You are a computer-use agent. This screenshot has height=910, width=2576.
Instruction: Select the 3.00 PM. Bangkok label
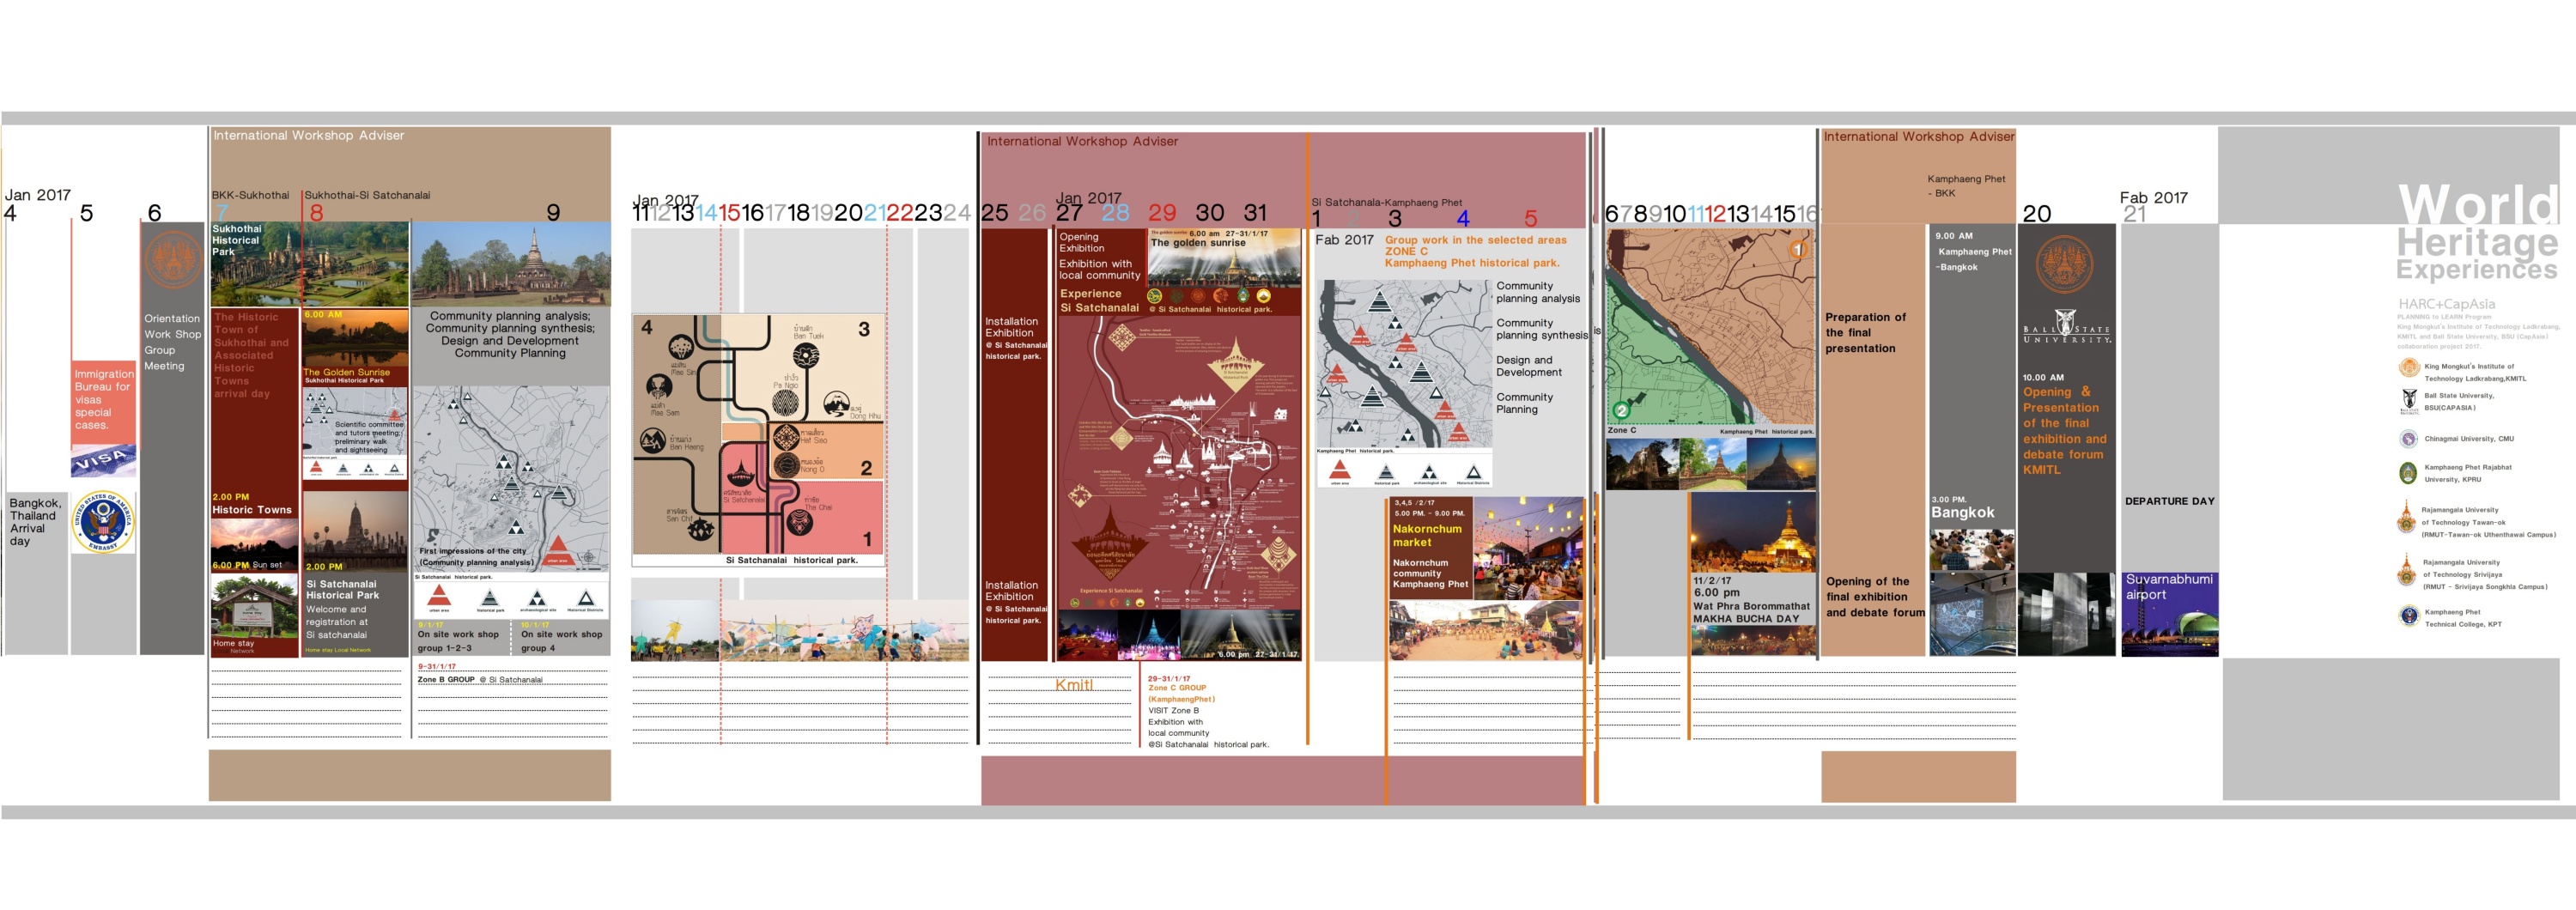(1962, 507)
